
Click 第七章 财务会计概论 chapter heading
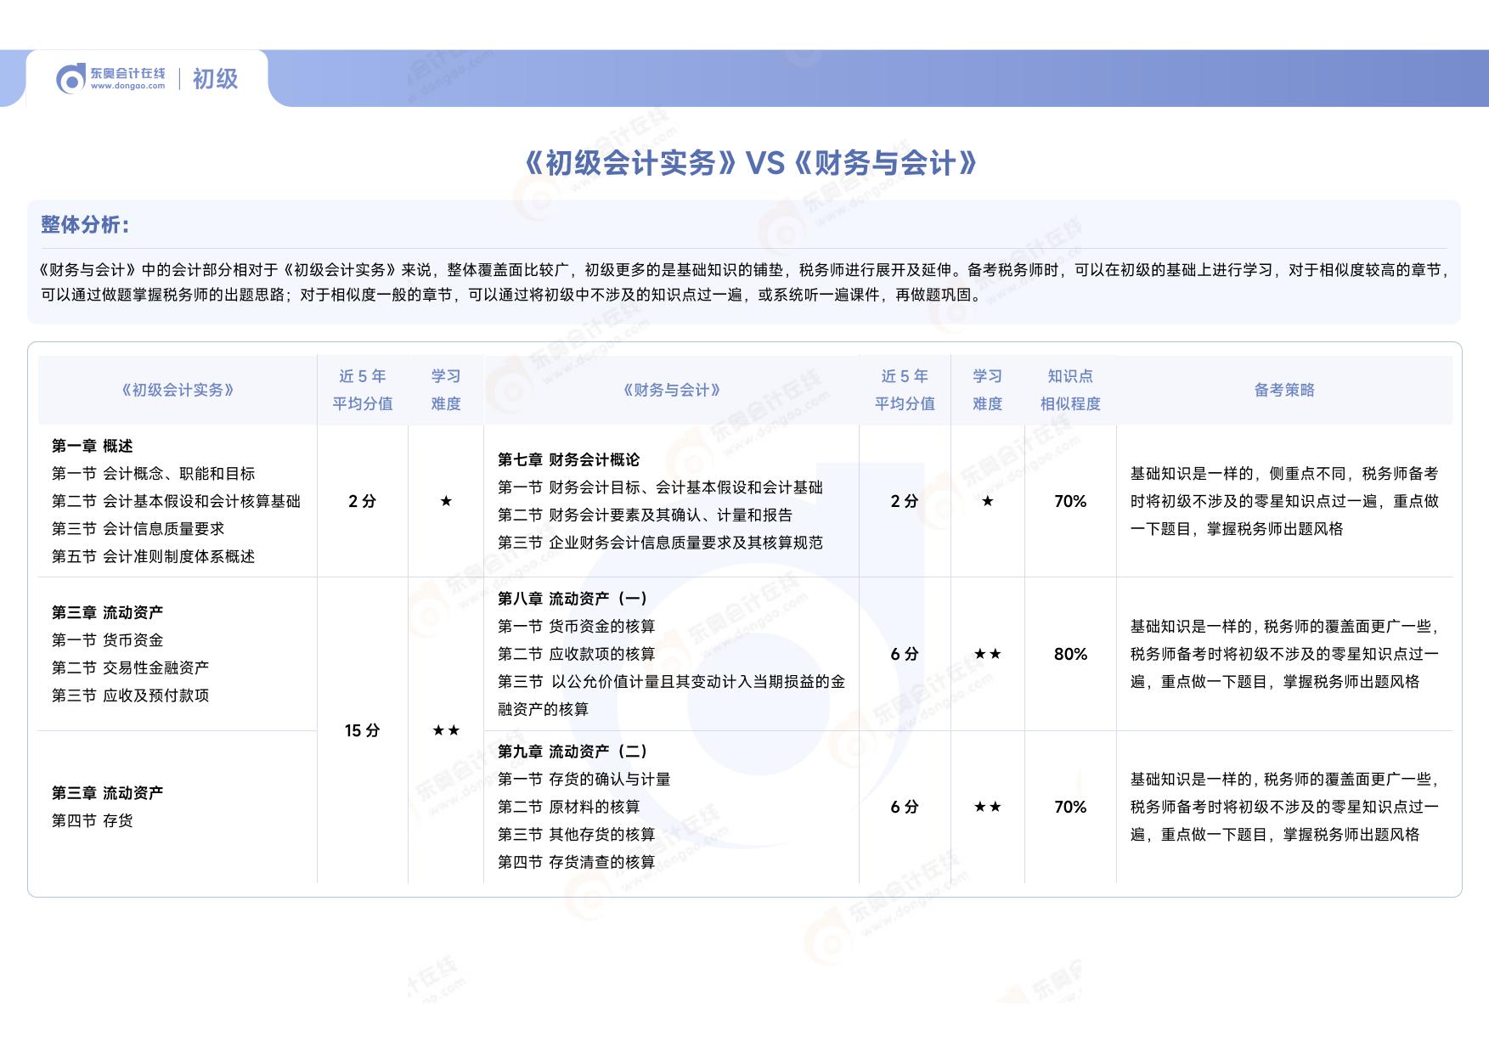(x=568, y=459)
